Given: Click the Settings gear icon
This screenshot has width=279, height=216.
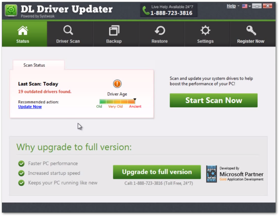Looking at the screenshot, I should pos(205,31).
